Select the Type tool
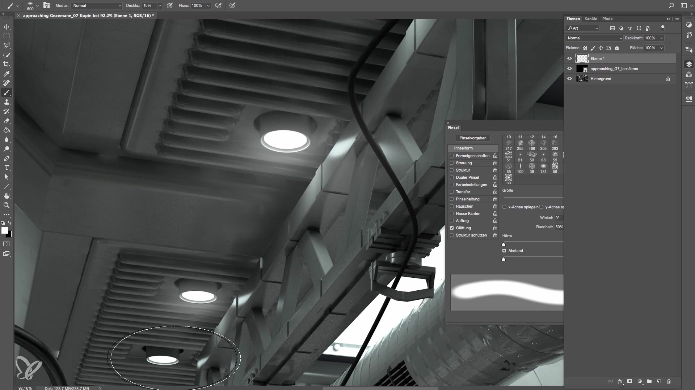695x390 pixels. (x=7, y=168)
